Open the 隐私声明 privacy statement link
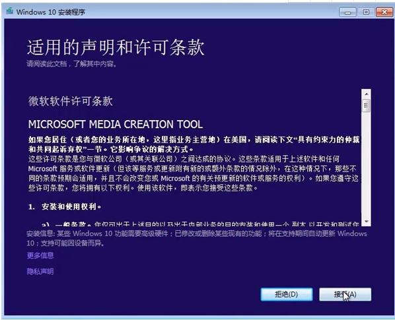 point(40,271)
